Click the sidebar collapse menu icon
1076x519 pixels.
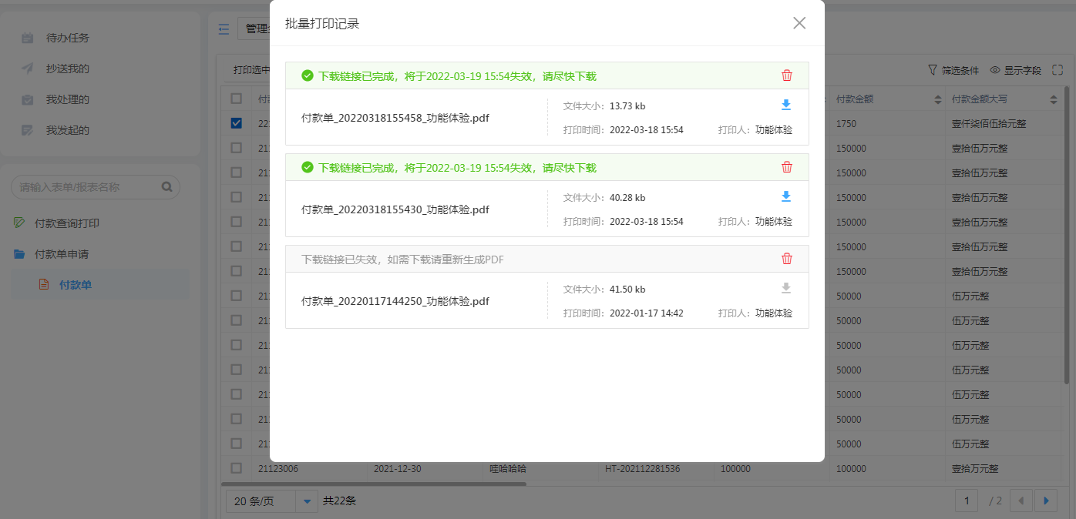[224, 29]
